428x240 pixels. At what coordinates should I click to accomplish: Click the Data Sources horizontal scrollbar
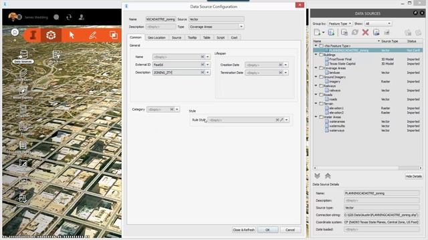coord(368,168)
